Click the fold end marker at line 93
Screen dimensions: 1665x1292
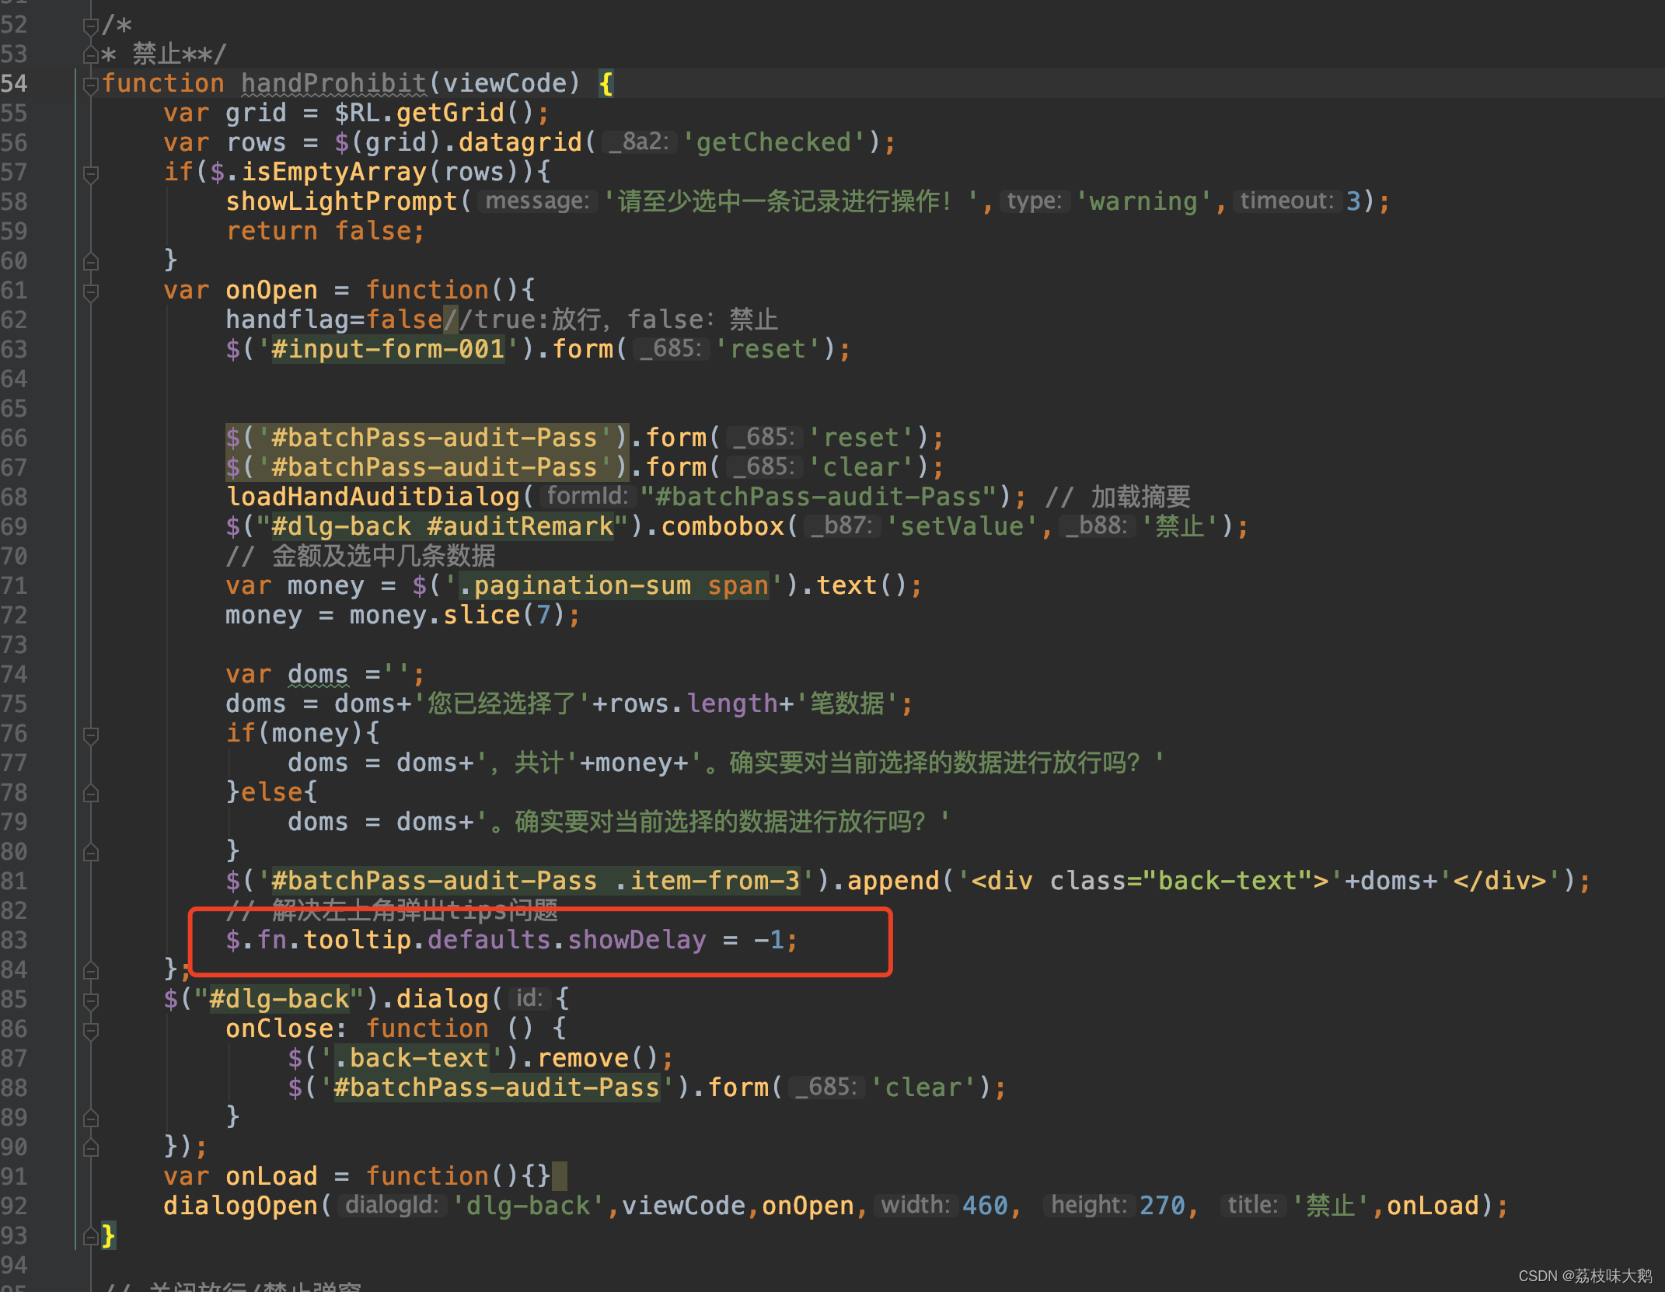[x=90, y=1235]
